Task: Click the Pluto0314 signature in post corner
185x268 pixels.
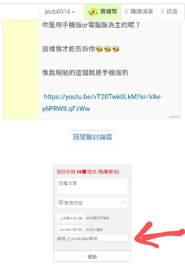Action: coord(174,117)
